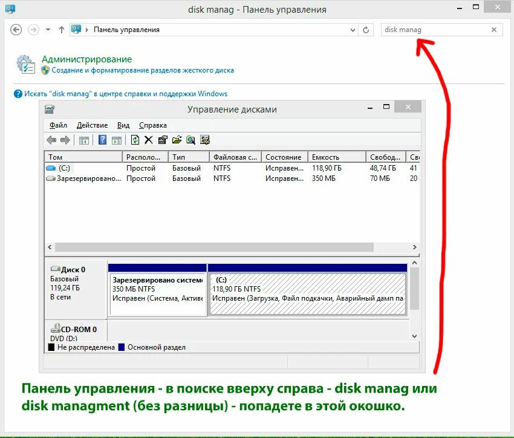Select the (C:) 118,90 ГБ NTFS partition block
514x438 pixels.
tap(307, 294)
